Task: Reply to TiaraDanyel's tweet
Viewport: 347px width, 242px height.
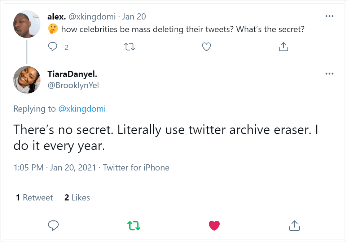Action: pos(53,225)
